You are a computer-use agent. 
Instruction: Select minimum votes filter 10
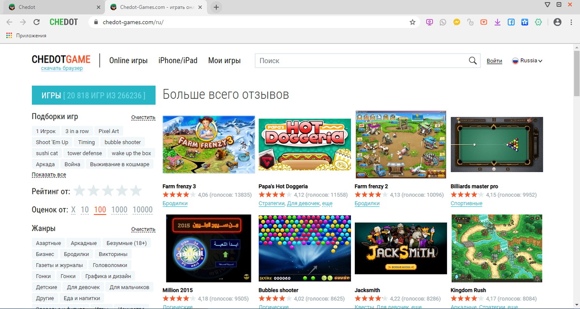pyautogui.click(x=85, y=210)
